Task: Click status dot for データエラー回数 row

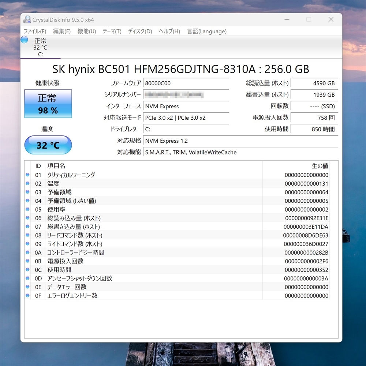Action: (x=27, y=287)
